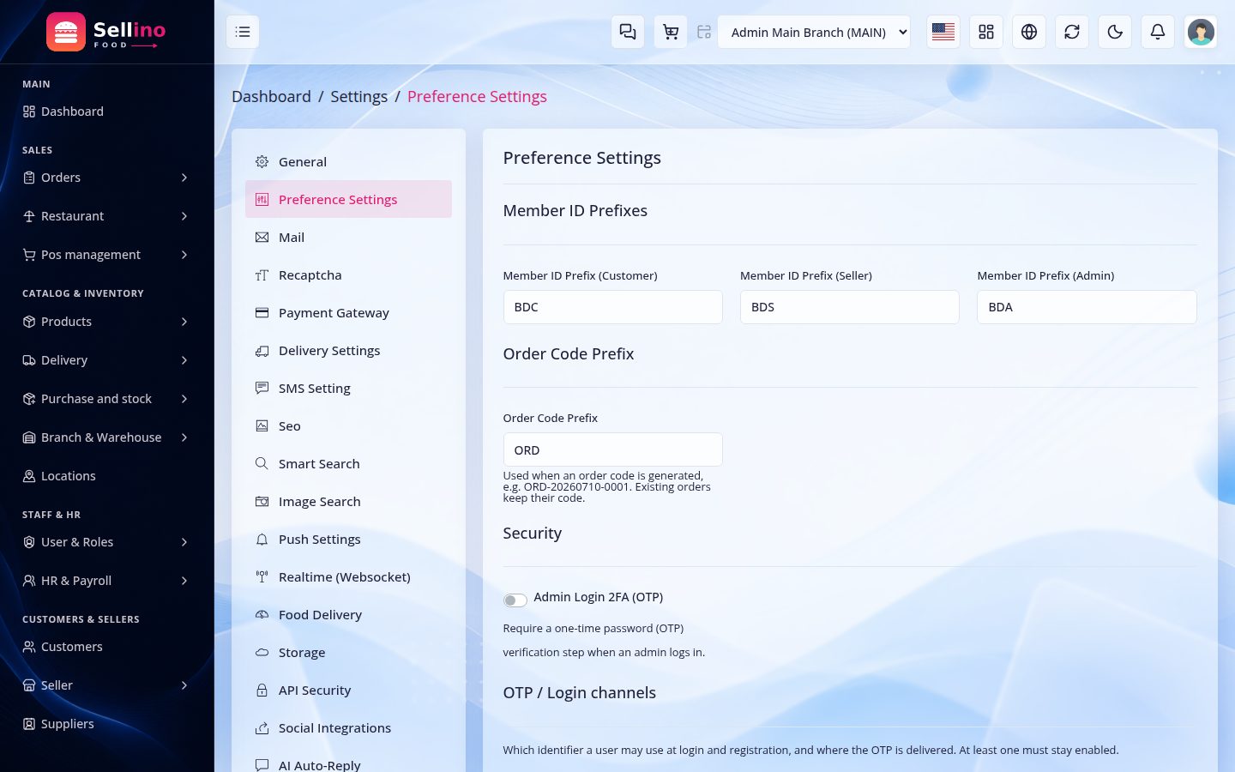The width and height of the screenshot is (1235, 772).
Task: Expand the Products sidebar menu
Action: [x=106, y=322]
